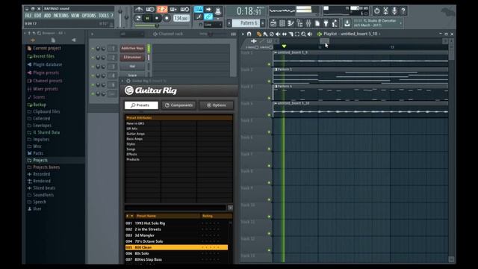Open the piano roll toolbar icon

(x=291, y=23)
